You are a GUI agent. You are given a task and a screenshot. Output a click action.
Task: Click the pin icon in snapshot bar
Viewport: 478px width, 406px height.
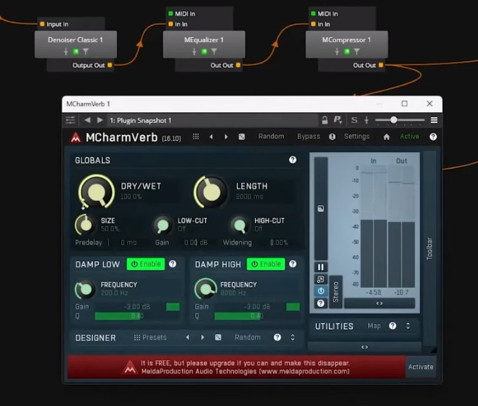pos(367,120)
